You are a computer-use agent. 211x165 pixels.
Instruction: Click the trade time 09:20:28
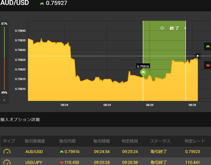pos(102,162)
